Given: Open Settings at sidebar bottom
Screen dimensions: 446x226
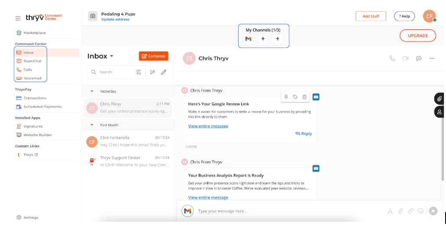Looking at the screenshot, I should click(x=28, y=217).
